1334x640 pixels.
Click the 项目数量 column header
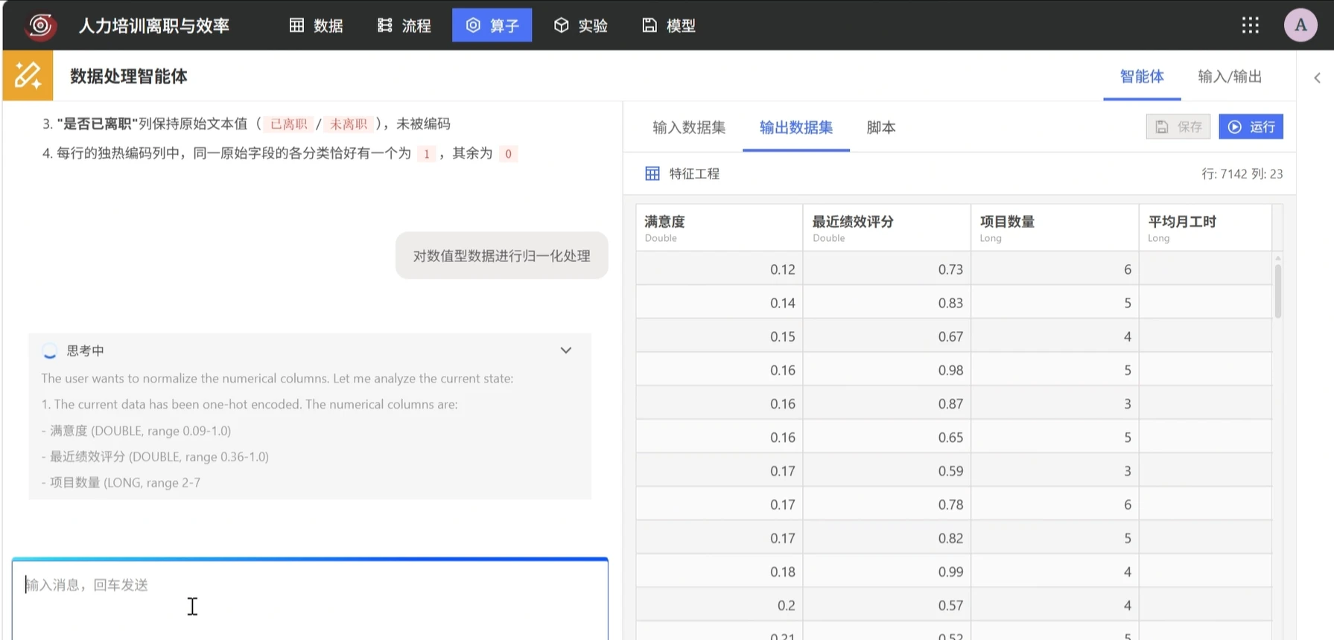pos(1055,228)
